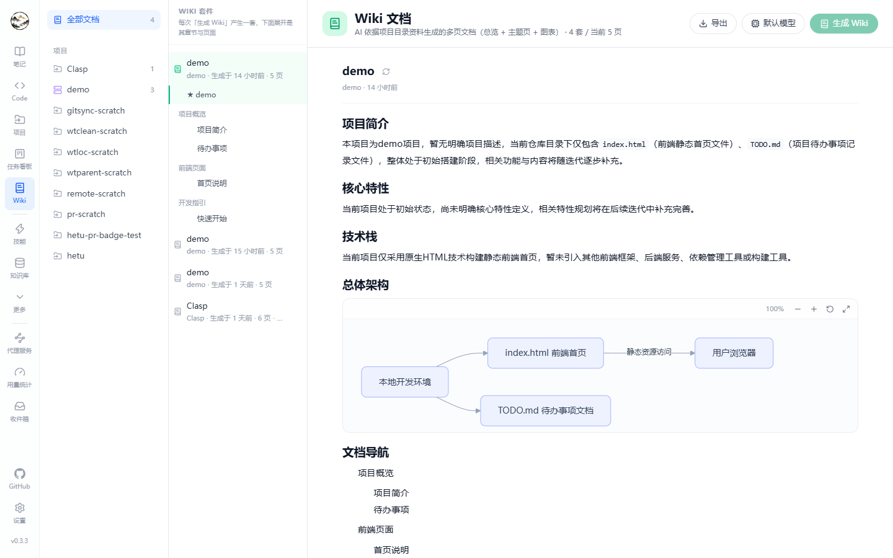Collapse demo wiki generated 14 小时前
The image size is (893, 558).
tap(238, 69)
